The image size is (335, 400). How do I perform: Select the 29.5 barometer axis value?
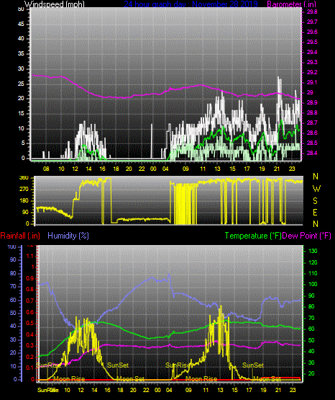point(312,42)
